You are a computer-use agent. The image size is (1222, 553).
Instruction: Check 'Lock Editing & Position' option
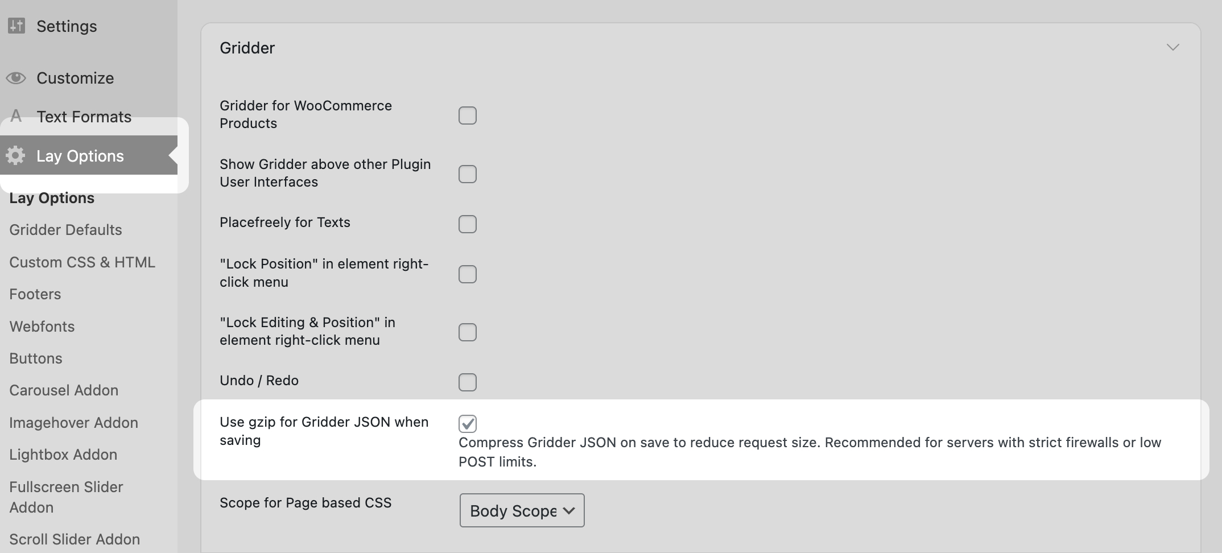click(x=468, y=332)
